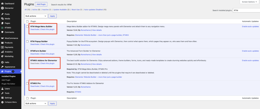Click the RTMKit Addons for Elementor title

point(44,60)
